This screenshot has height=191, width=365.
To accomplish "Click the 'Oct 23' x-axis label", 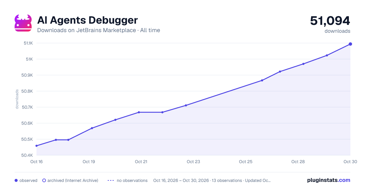I will pos(193,162).
